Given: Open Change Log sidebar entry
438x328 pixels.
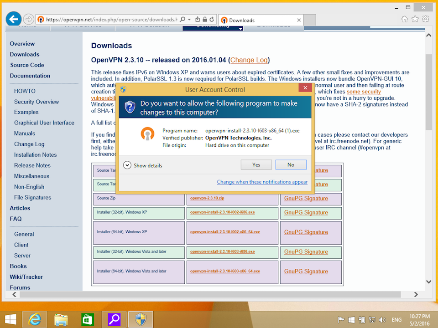Looking at the screenshot, I should coord(29,144).
